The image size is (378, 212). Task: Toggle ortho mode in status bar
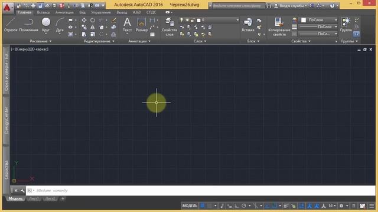(237, 206)
